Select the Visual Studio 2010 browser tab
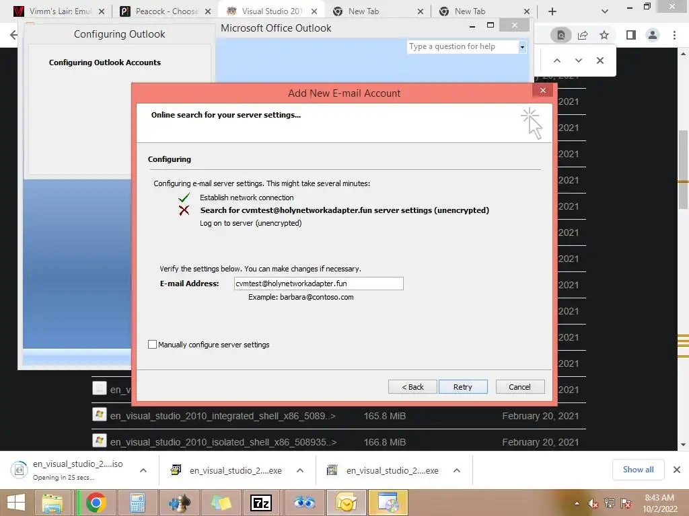Image resolution: width=689 pixels, height=516 pixels. [272, 11]
